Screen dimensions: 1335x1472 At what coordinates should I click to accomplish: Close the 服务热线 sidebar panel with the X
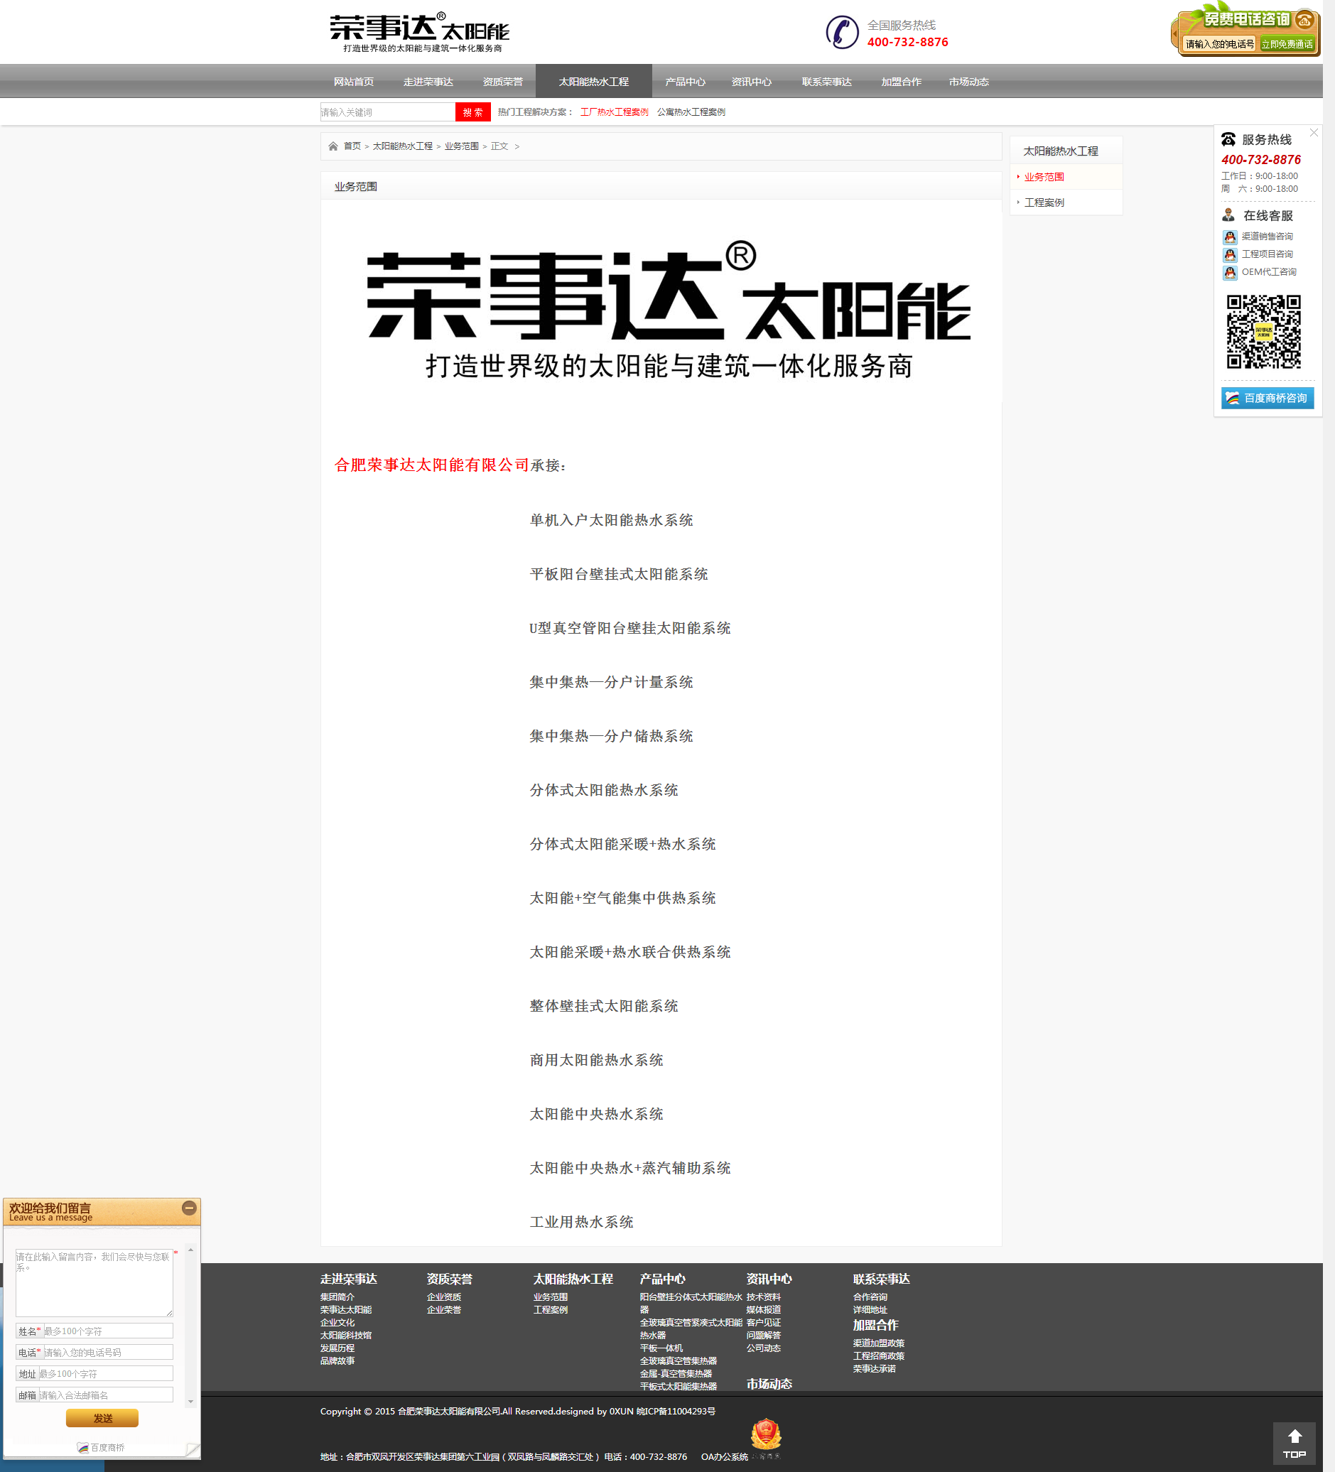point(1314,133)
